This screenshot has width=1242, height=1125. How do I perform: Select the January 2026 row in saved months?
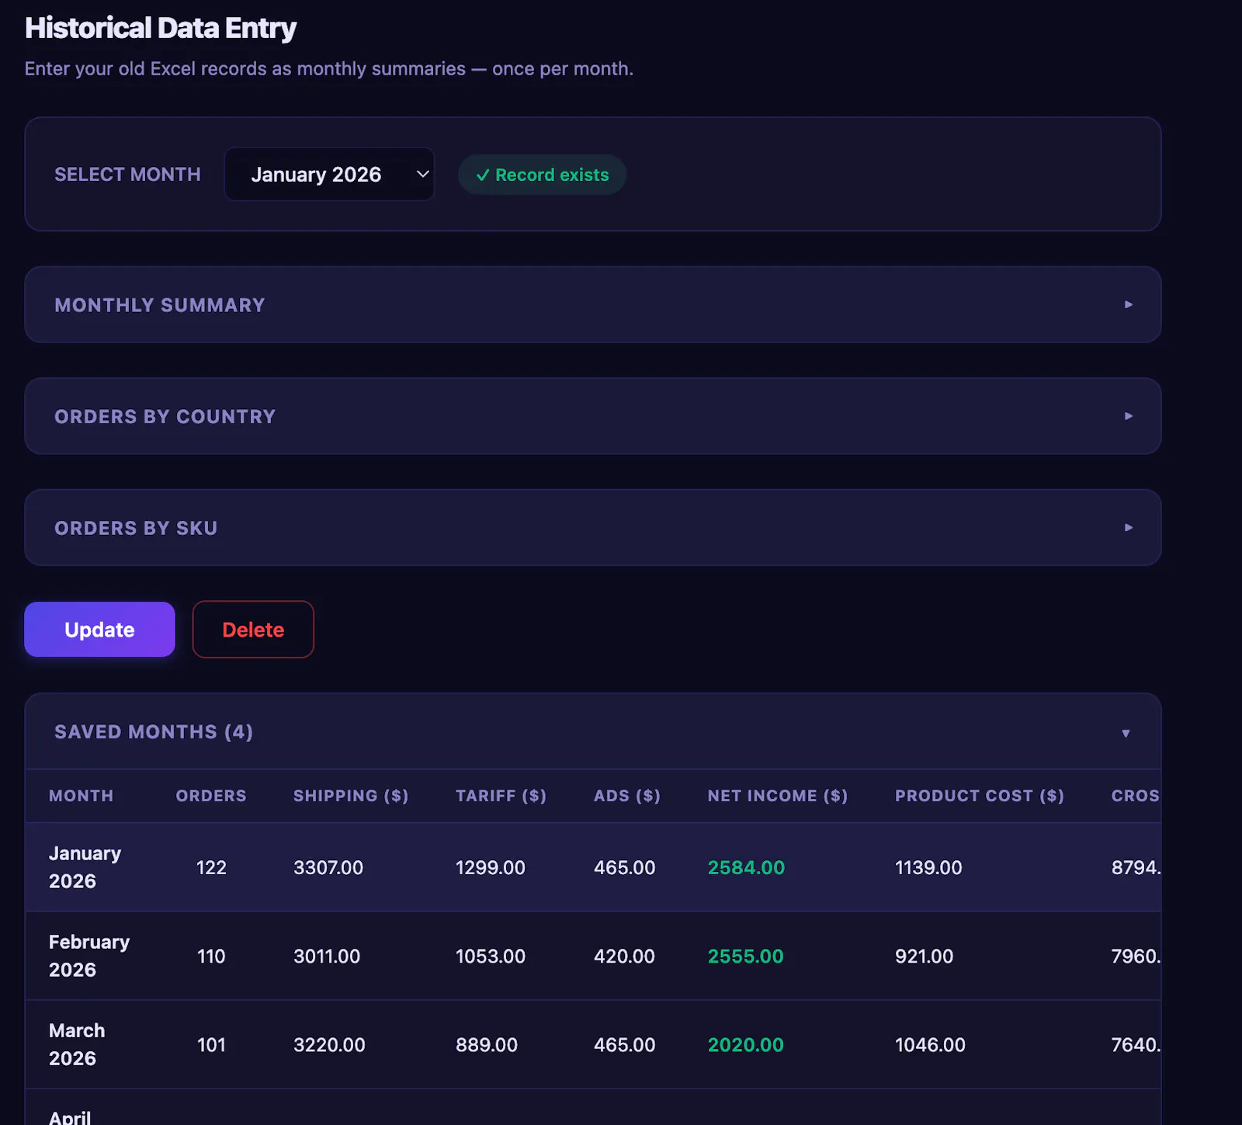click(x=593, y=867)
